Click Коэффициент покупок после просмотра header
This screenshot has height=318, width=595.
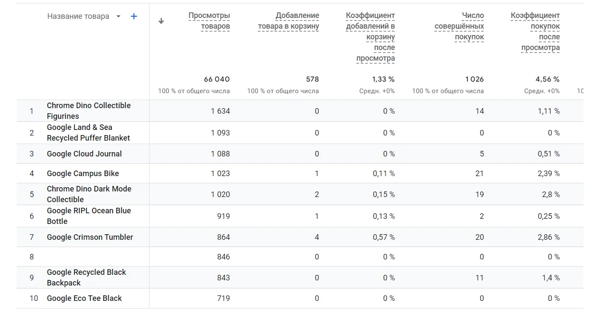click(535, 32)
